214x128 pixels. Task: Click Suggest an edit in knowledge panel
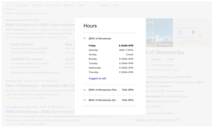[144, 120]
